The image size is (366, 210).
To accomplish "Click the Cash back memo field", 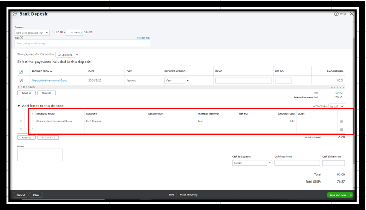I will click(x=297, y=163).
